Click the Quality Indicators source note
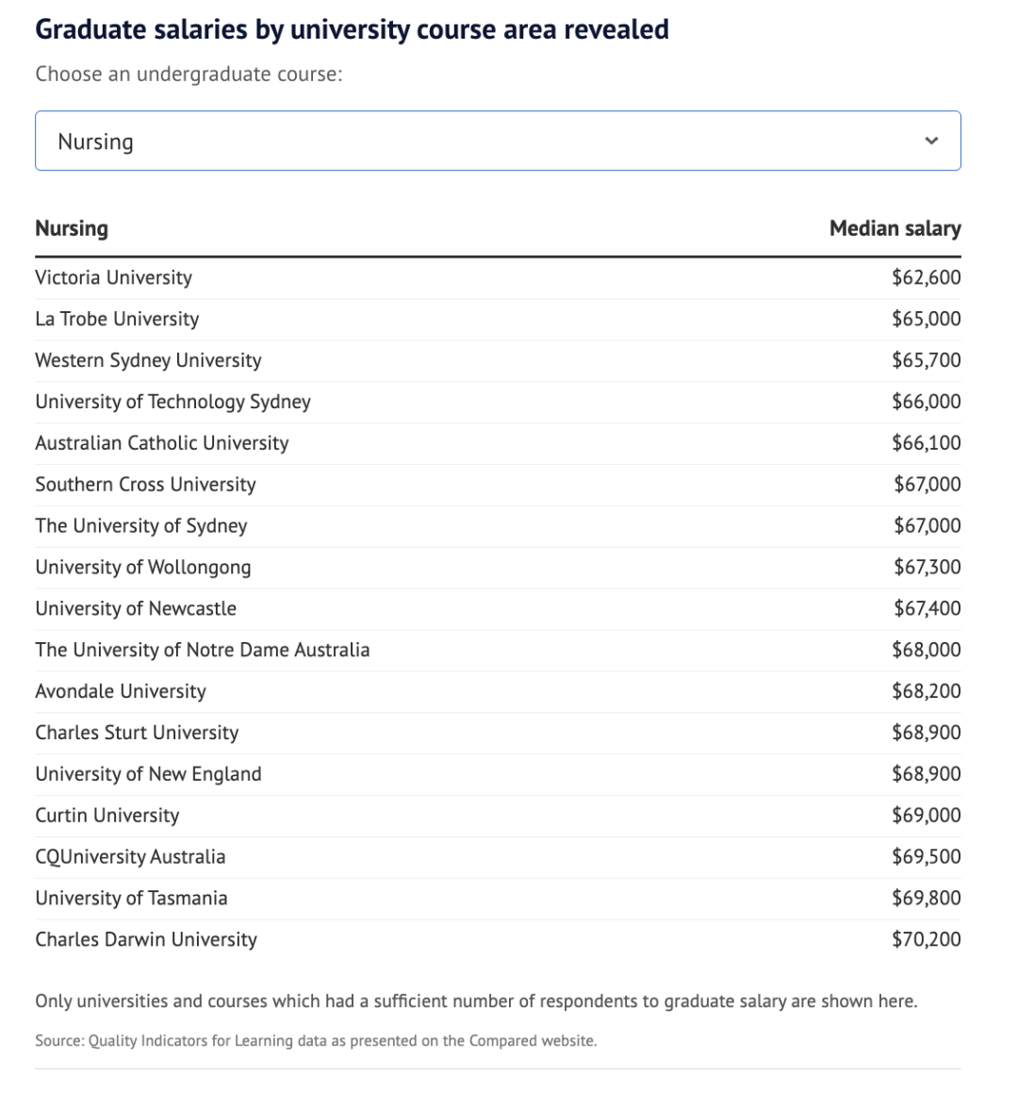1018x1108 pixels. [x=316, y=1041]
